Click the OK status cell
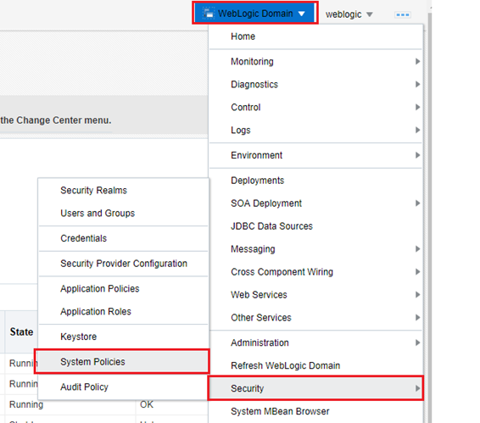 point(147,404)
